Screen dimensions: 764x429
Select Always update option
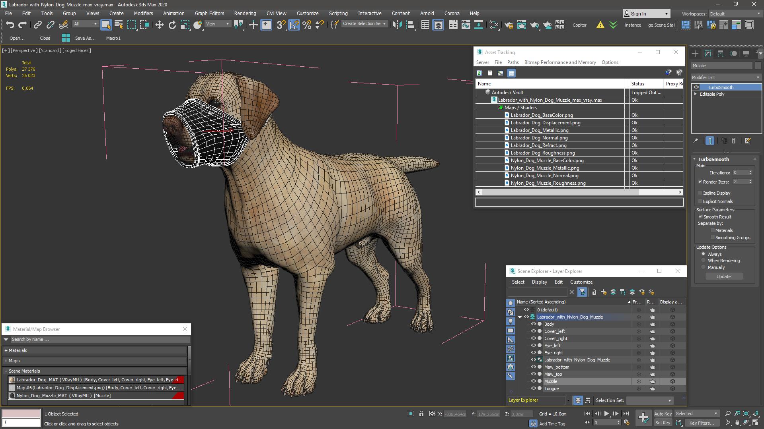[x=704, y=254]
